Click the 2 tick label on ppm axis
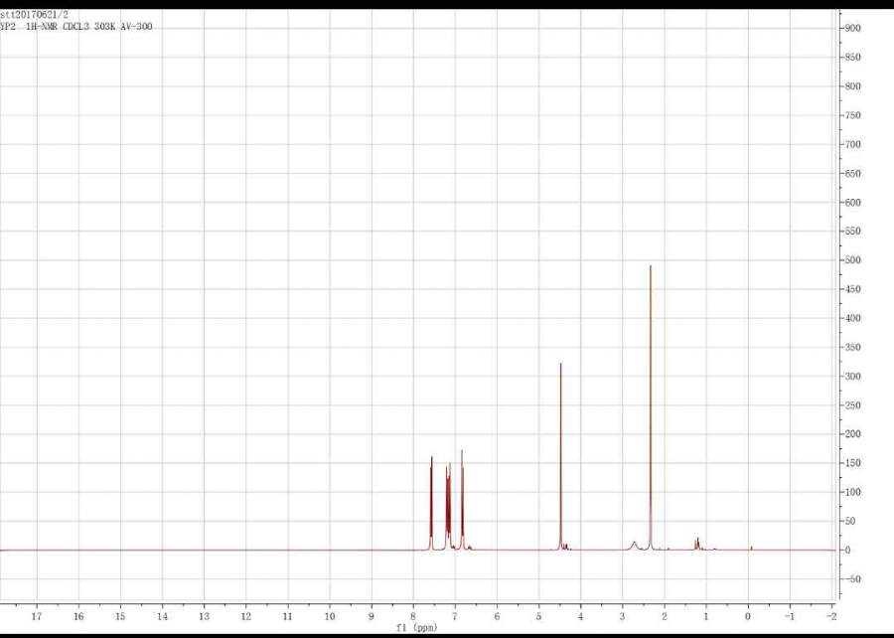This screenshot has width=894, height=638. pos(665,616)
